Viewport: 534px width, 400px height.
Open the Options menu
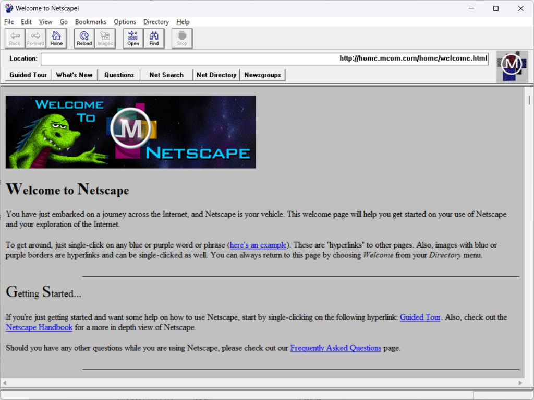pyautogui.click(x=125, y=22)
